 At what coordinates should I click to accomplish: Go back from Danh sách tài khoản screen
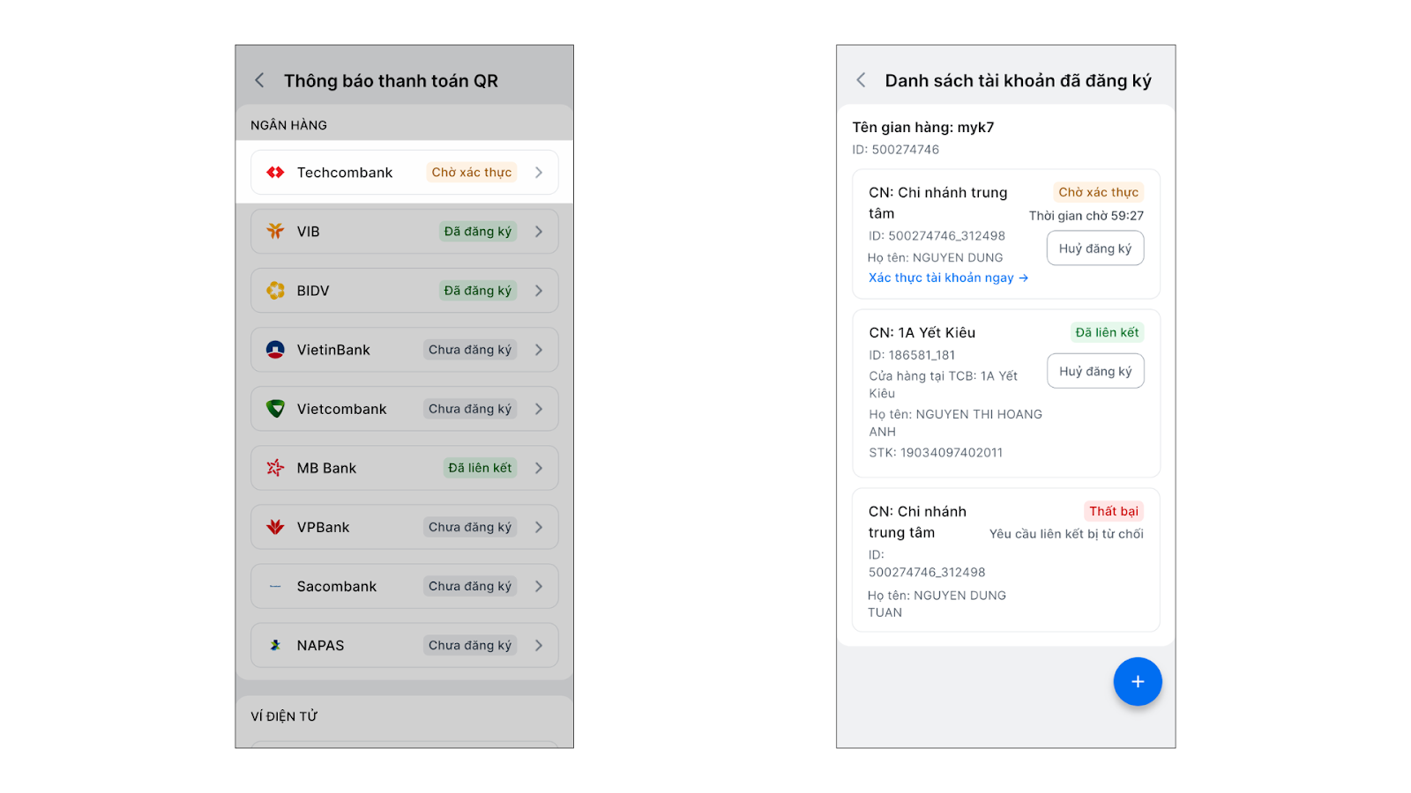[861, 80]
